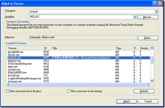
Task: Sort by the Session column header
Action: 144,48
